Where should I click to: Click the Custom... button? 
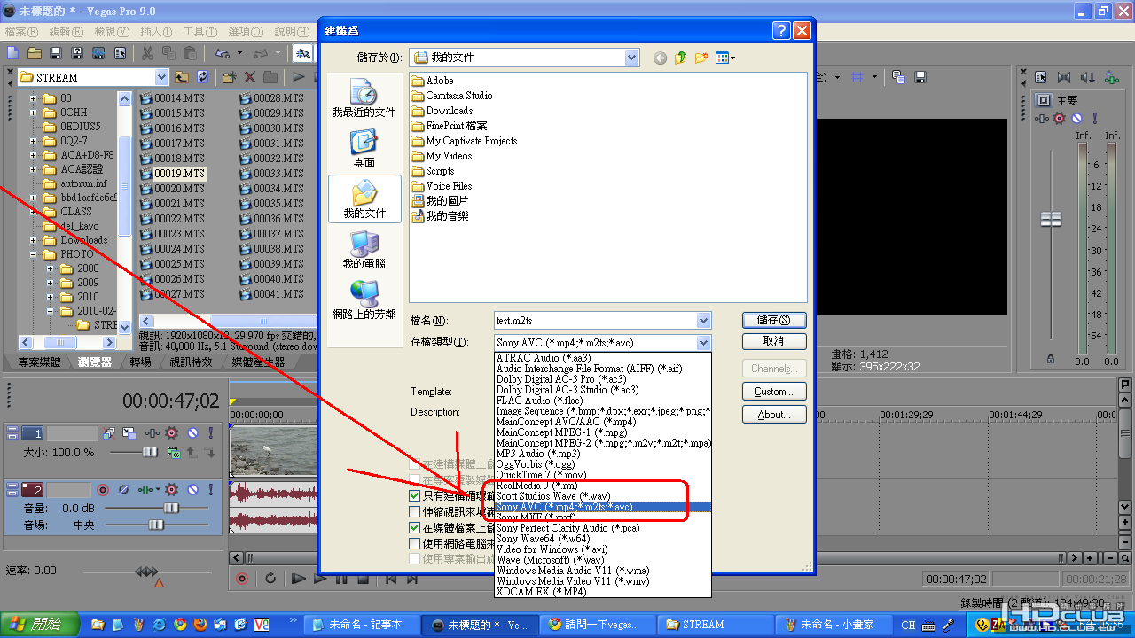[774, 392]
